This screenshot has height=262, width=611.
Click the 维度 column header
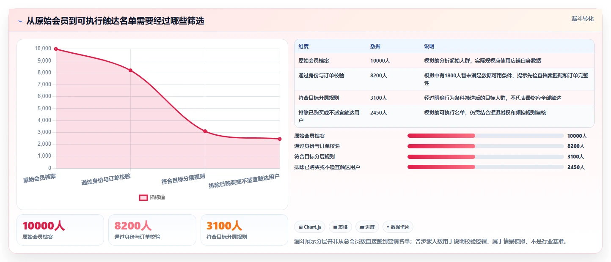pyautogui.click(x=303, y=46)
